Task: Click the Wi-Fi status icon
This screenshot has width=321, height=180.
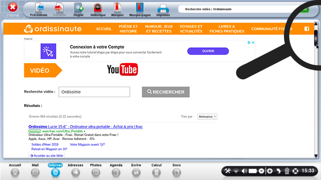Action: (x=236, y=171)
